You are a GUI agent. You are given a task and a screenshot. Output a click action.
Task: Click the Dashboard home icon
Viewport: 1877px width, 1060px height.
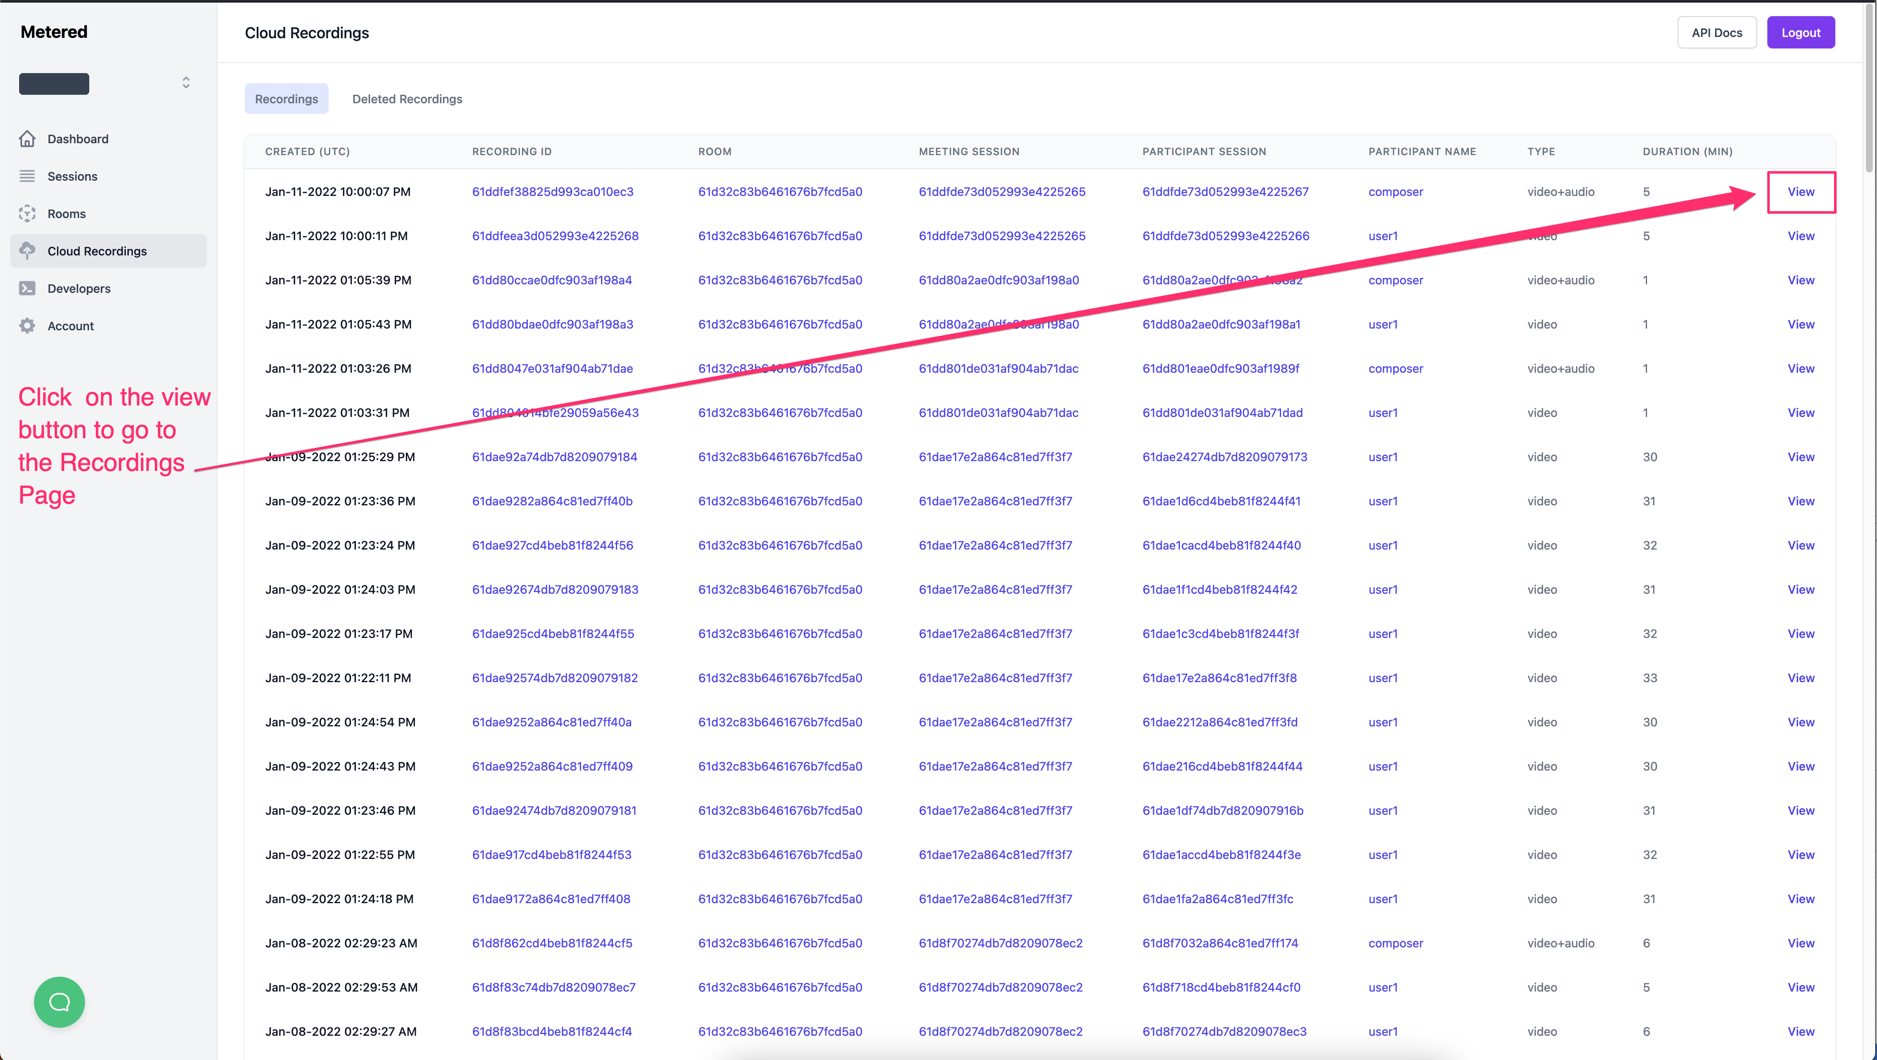(27, 139)
